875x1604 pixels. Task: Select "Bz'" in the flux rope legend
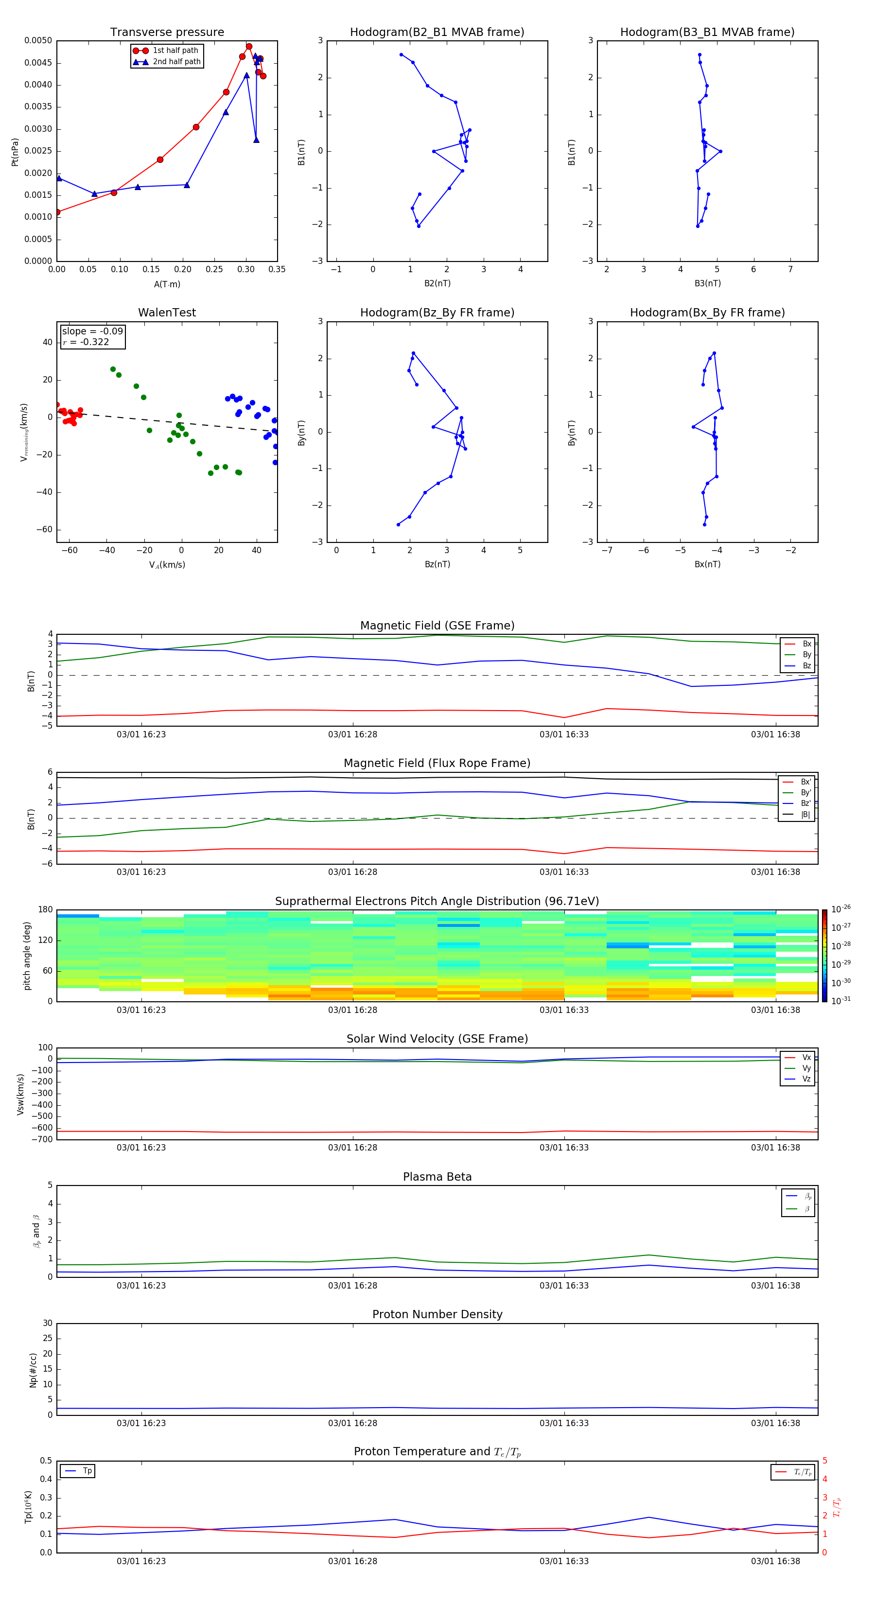click(798, 803)
